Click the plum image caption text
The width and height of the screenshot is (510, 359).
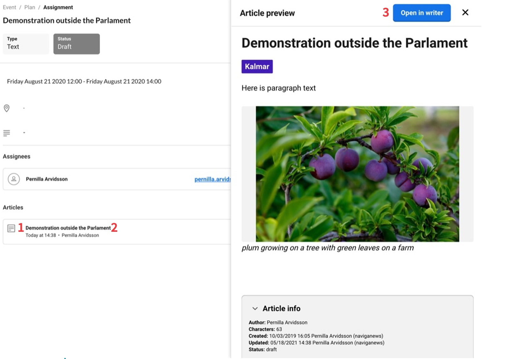[327, 248]
